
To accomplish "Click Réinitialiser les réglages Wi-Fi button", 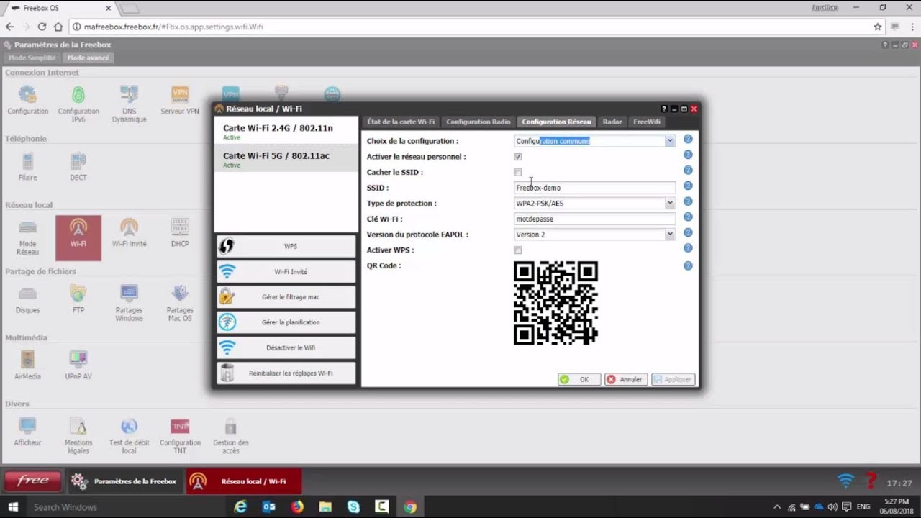I will point(286,373).
